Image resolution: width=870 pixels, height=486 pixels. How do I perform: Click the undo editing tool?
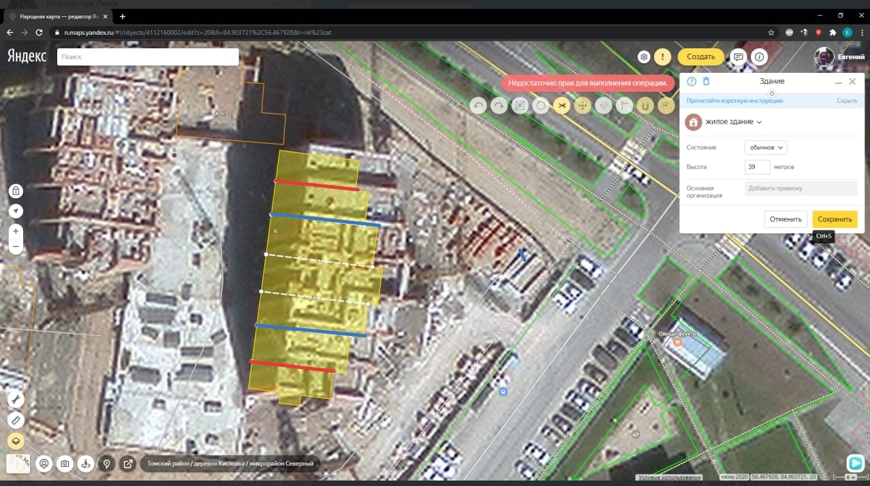pos(478,106)
